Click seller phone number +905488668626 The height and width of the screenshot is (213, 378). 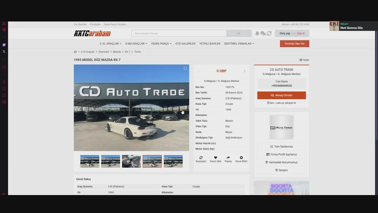[x=281, y=86]
